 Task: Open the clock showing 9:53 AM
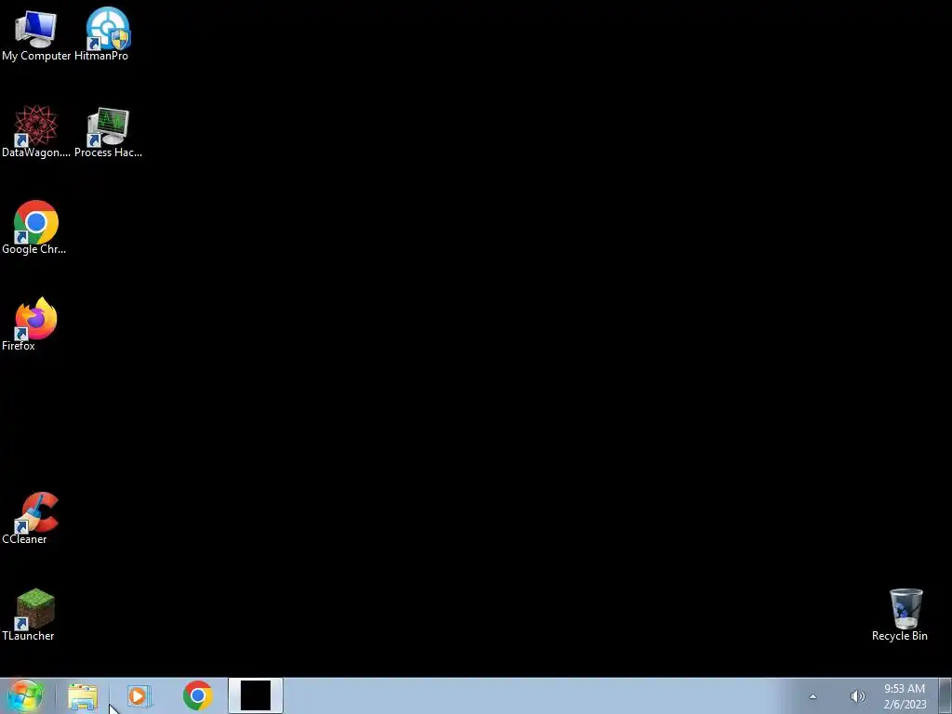(905, 696)
